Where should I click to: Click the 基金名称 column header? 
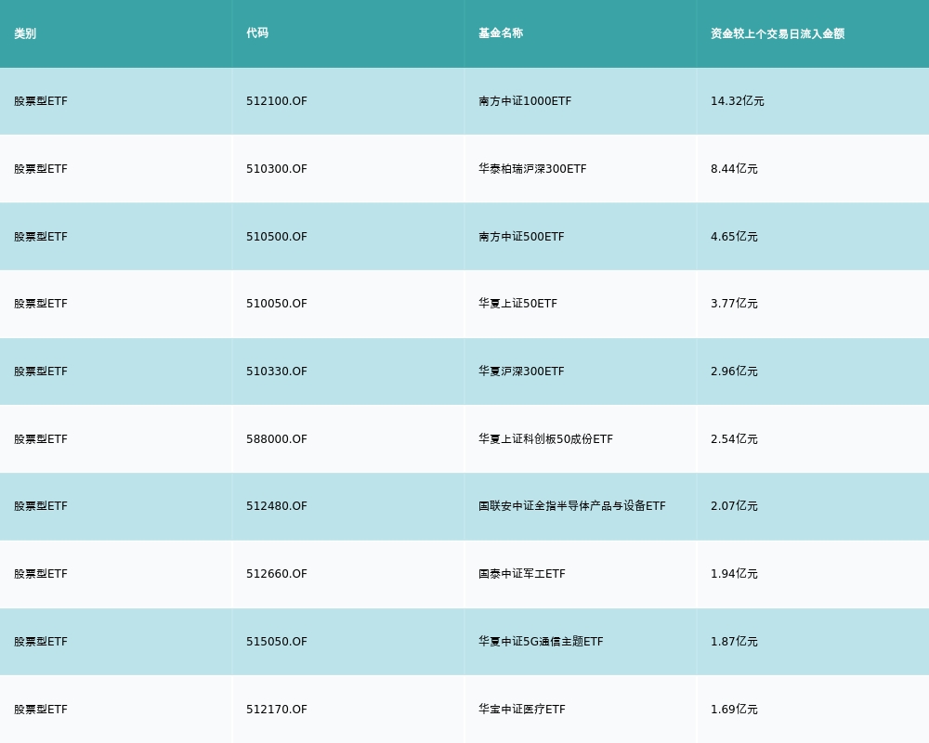[x=501, y=33]
